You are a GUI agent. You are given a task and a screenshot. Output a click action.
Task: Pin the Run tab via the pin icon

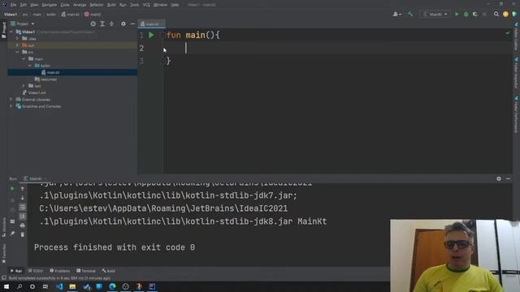(x=12, y=234)
